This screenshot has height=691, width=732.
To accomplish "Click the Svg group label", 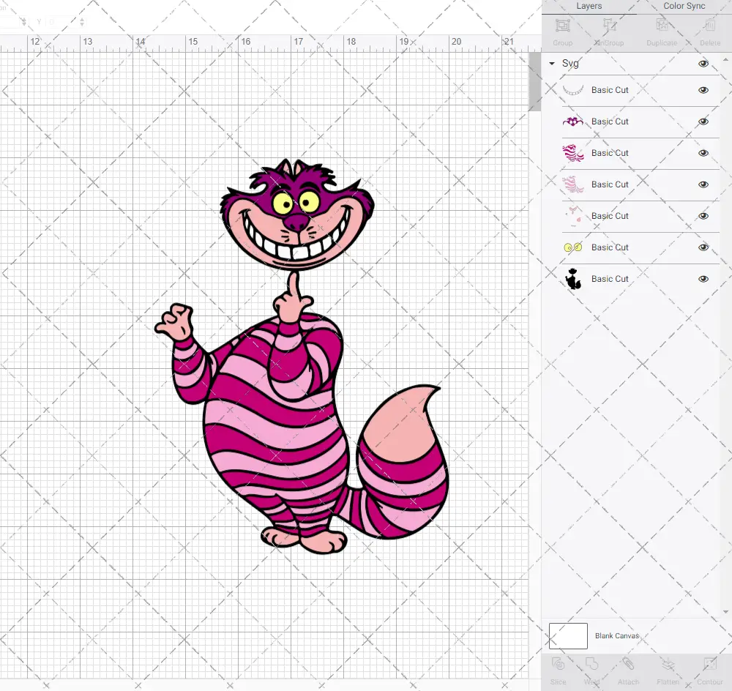I will coord(570,64).
